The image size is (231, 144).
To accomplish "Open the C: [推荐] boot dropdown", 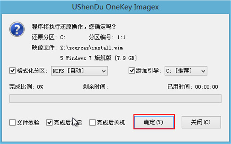I will point(186,71).
